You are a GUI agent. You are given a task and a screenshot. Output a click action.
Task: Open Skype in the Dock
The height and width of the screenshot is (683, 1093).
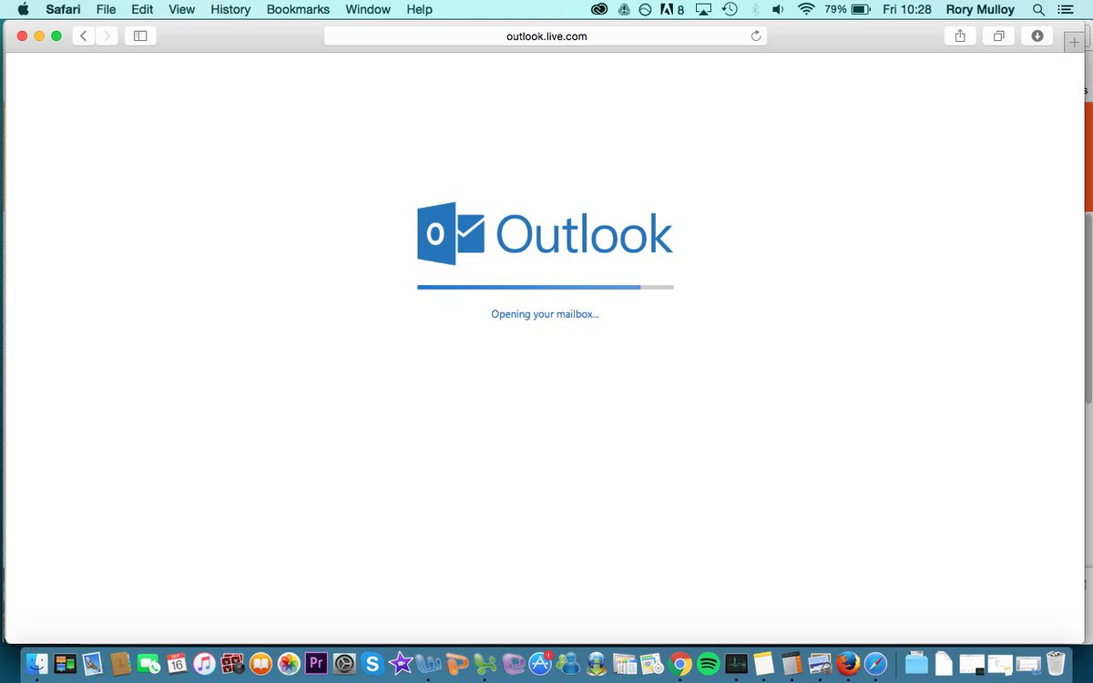point(372,663)
